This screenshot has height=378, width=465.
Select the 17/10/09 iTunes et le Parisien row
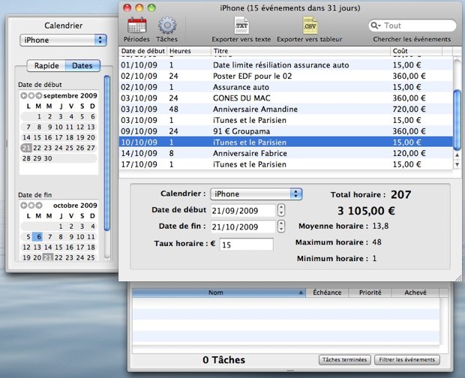tap(286, 164)
